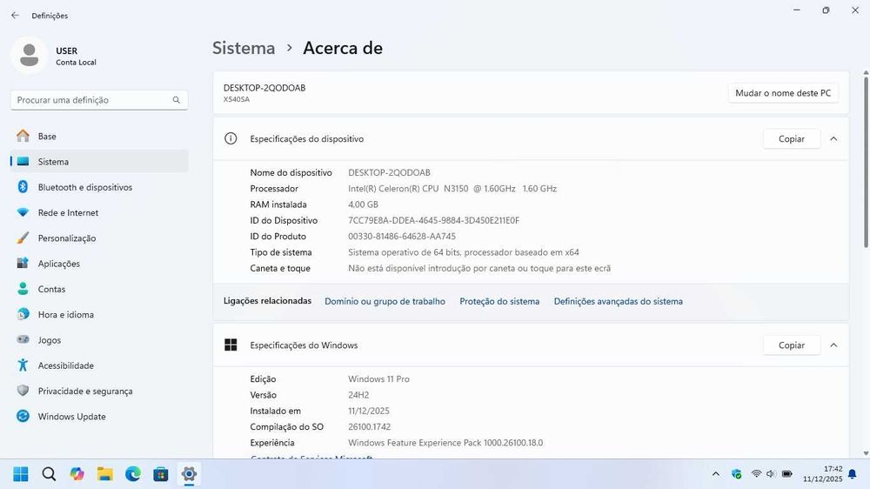Viewport: 870px width, 489px height.
Task: Open the Jogos controller icon
Action: (x=23, y=339)
